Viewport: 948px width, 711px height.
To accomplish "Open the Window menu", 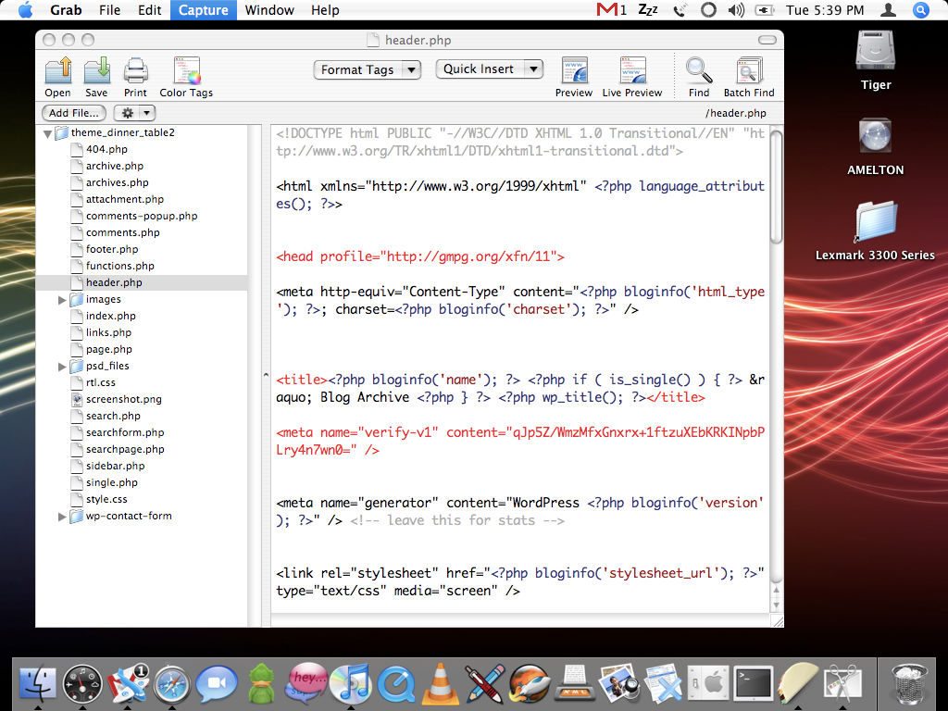I will point(269,10).
